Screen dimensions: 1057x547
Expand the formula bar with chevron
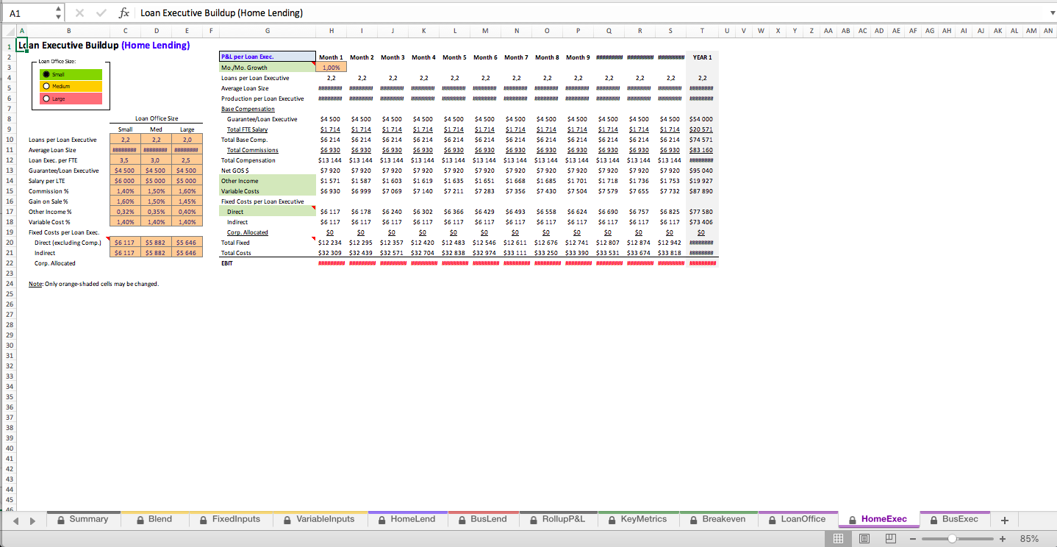(1051, 12)
